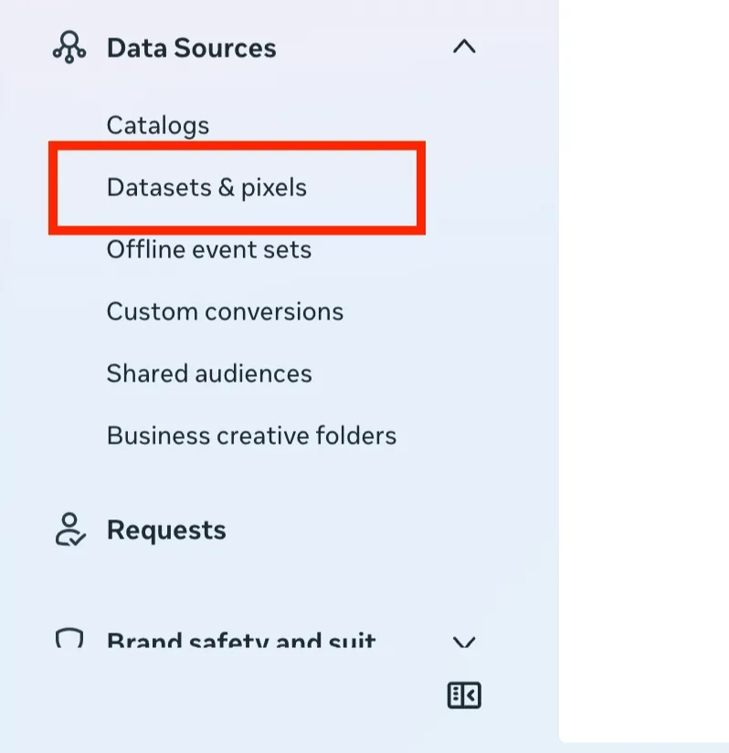Click the Data Sources network icon

pos(69,47)
